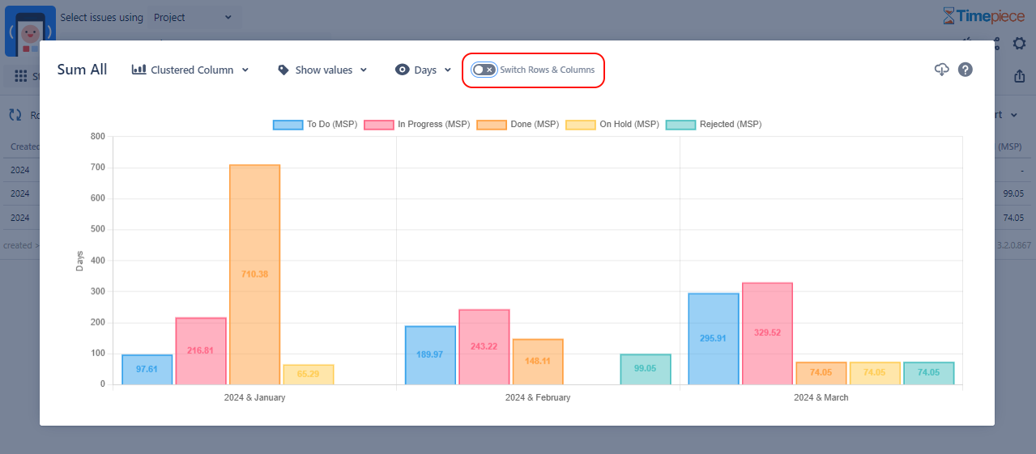This screenshot has width=1036, height=454.
Task: Click the bar chart icon beside Clustered Column
Action: (x=139, y=70)
